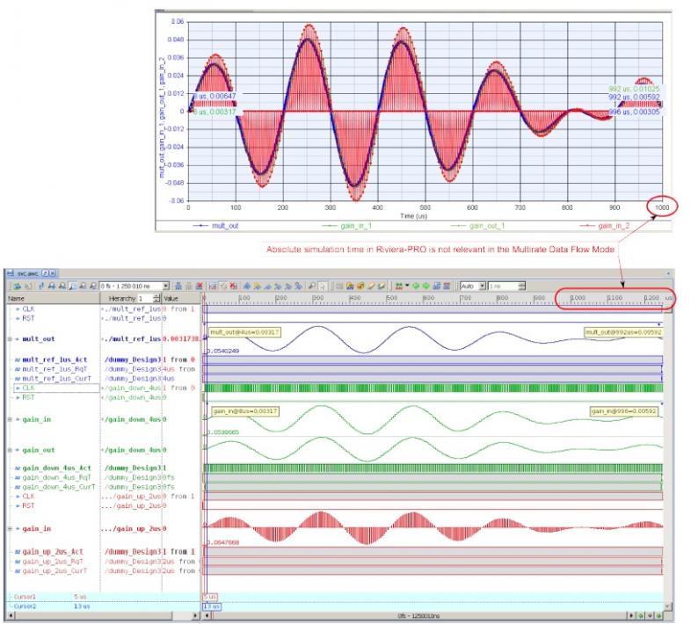Open the small arrow beside green signals icon
The width and height of the screenshot is (691, 624).
point(407,285)
